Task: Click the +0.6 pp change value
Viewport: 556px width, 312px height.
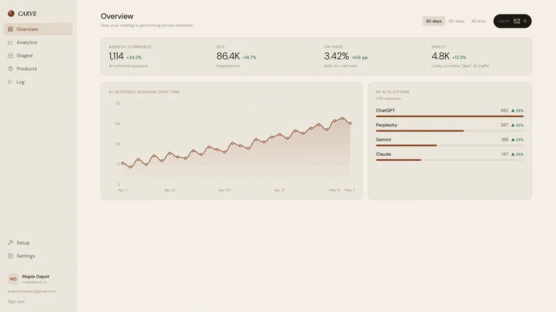Action: tap(359, 58)
